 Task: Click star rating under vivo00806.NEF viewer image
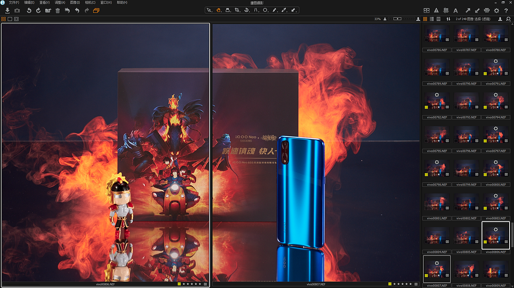[x=192, y=284]
